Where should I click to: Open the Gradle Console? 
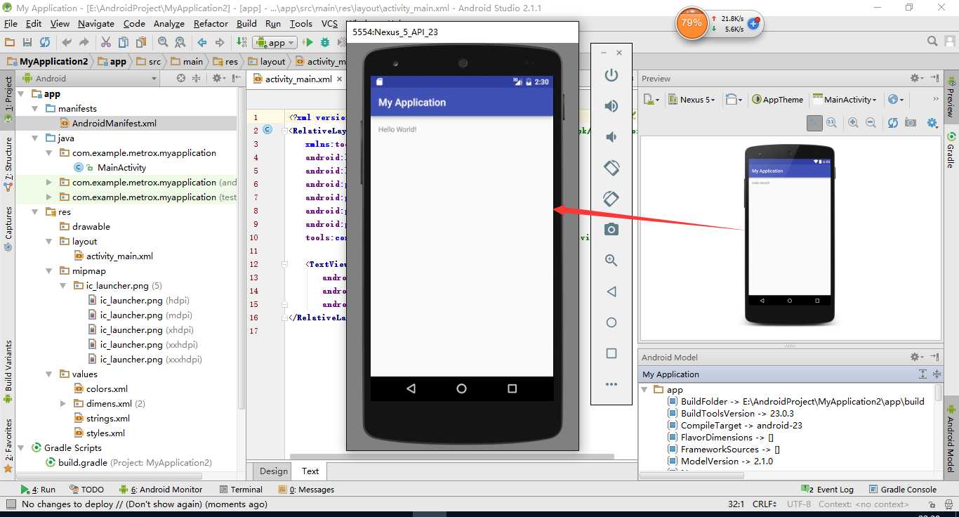903,490
